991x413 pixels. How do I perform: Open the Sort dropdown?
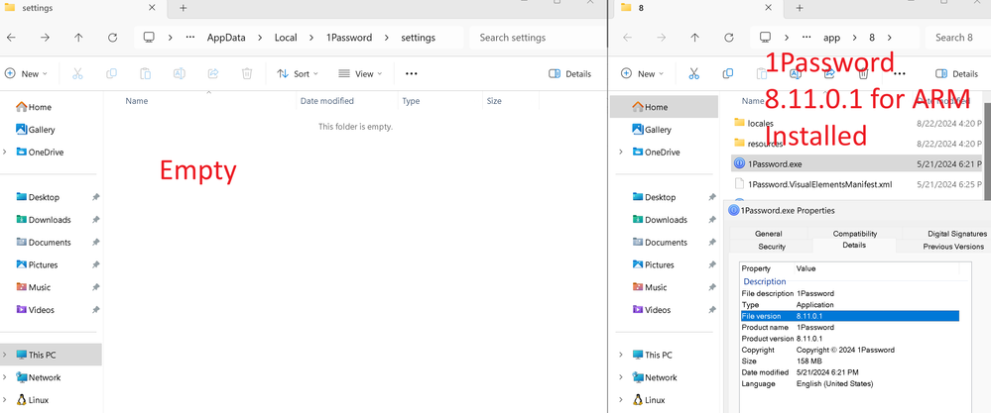coord(299,73)
